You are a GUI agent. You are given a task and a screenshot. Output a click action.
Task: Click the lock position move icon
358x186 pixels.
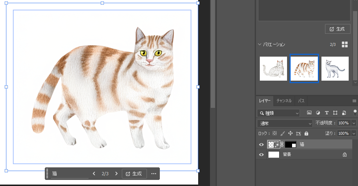tap(290, 133)
